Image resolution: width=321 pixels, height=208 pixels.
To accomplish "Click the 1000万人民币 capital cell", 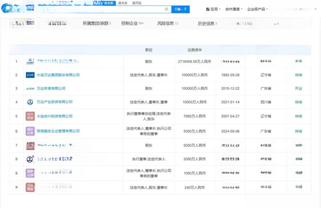I will pos(195,173).
